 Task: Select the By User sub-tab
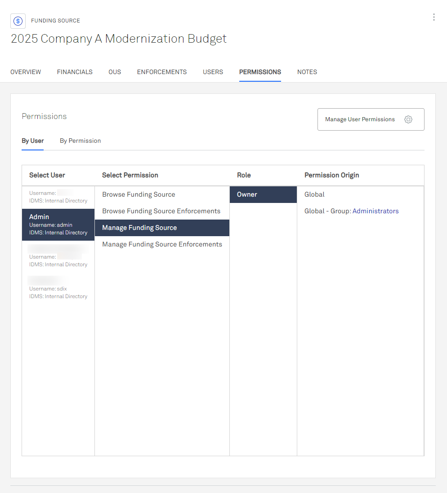(33, 141)
